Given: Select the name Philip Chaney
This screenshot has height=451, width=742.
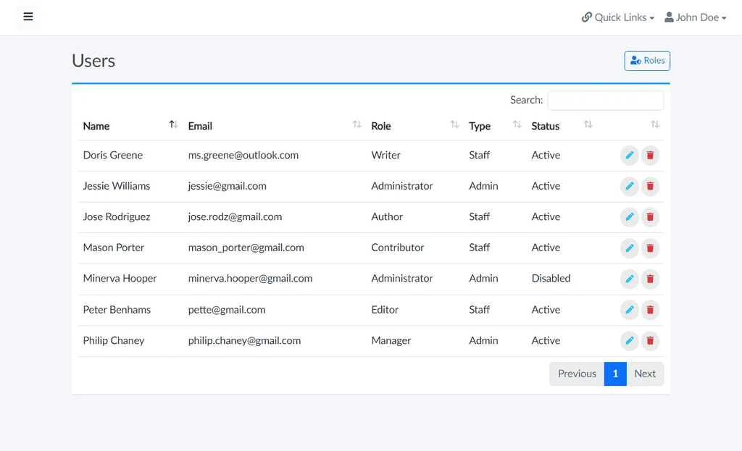Looking at the screenshot, I should [114, 340].
